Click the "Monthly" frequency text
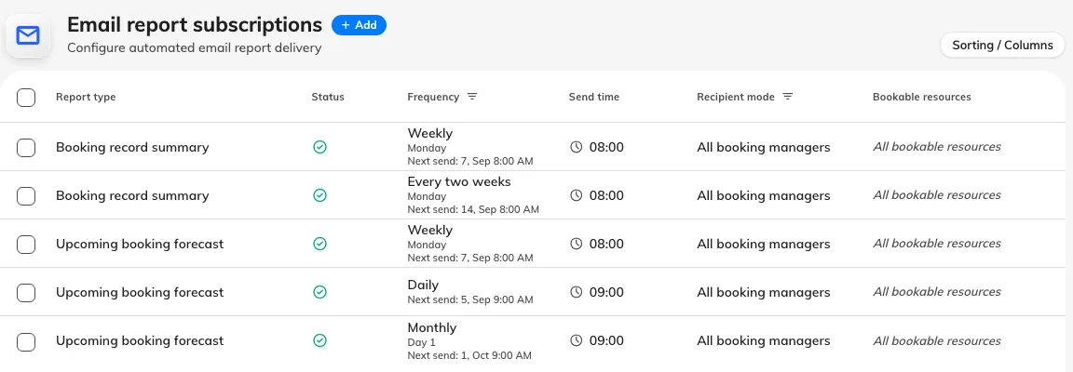The height and width of the screenshot is (372, 1073). [x=432, y=327]
